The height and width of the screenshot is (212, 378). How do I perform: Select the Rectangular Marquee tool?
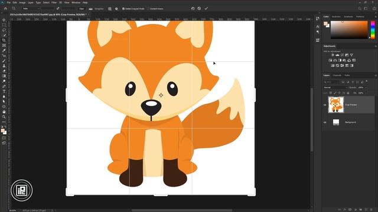pyautogui.click(x=4, y=25)
